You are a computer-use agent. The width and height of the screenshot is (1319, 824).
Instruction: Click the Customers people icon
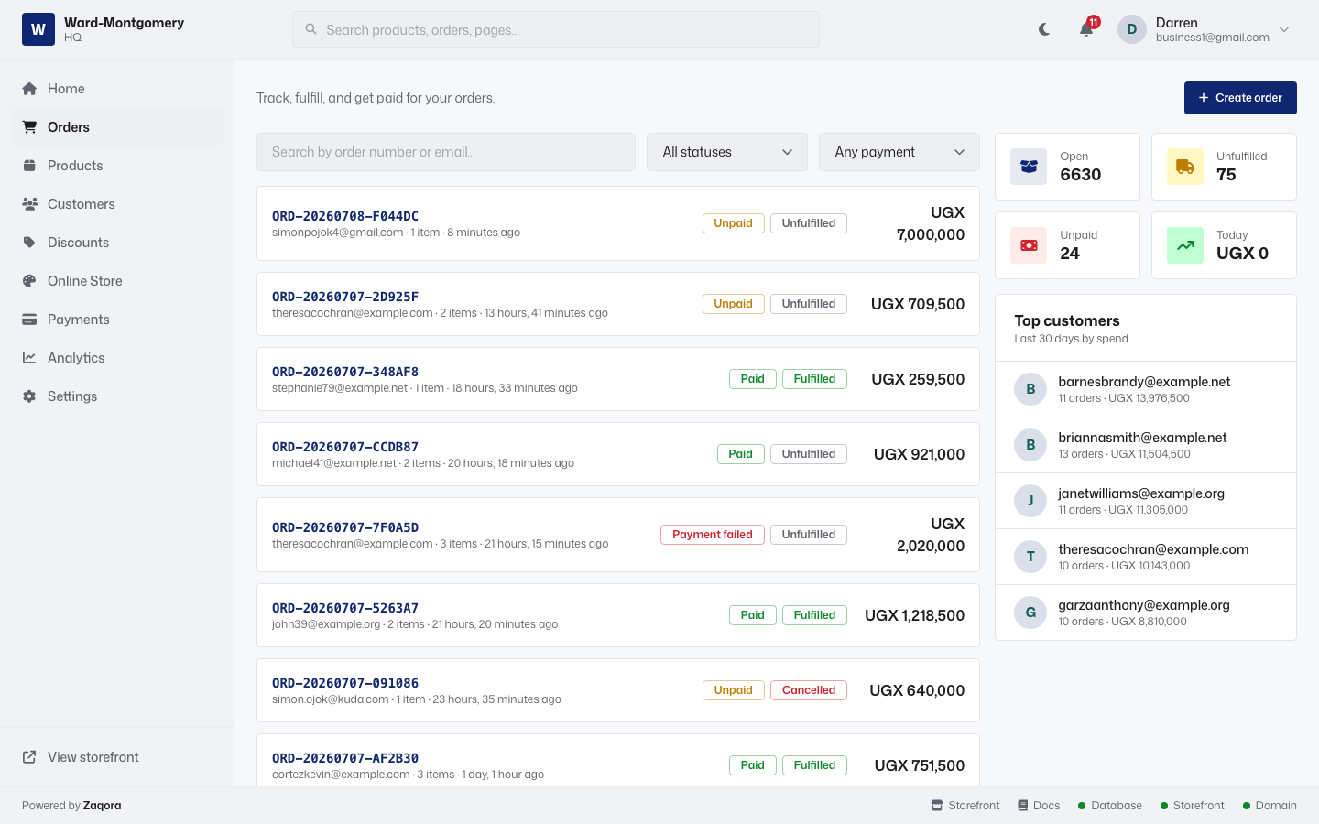point(29,204)
